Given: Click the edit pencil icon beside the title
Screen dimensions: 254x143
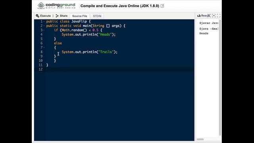Looking at the screenshot, I should (x=162, y=6).
